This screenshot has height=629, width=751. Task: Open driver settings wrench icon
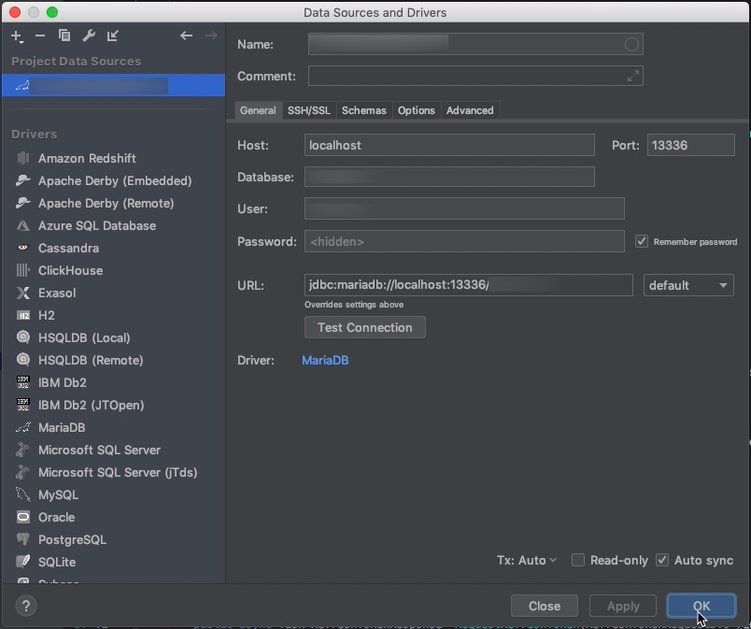(x=89, y=36)
